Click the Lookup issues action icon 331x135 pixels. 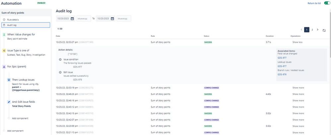[9, 80]
